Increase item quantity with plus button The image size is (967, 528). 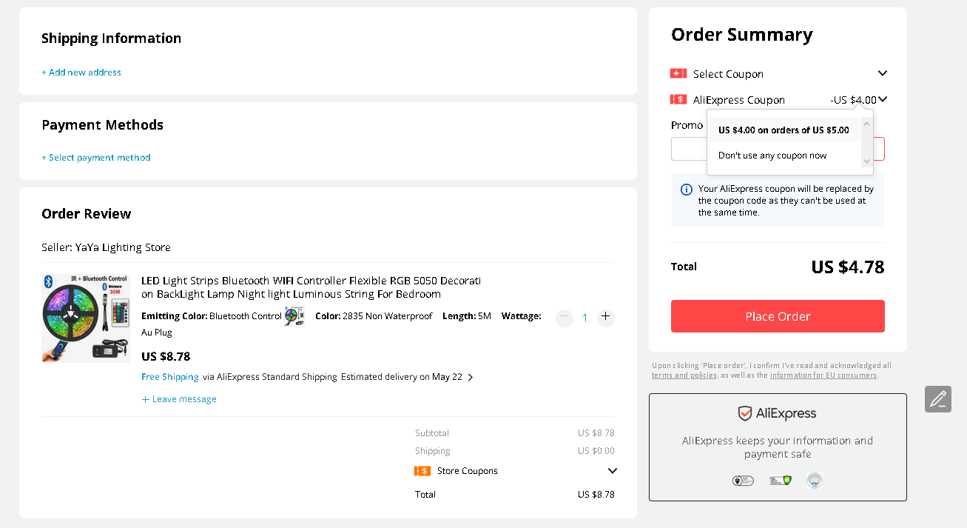tap(606, 317)
